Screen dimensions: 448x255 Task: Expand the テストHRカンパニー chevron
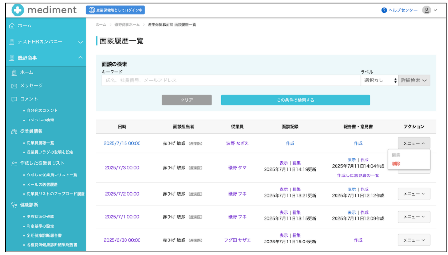pyautogui.click(x=80, y=42)
